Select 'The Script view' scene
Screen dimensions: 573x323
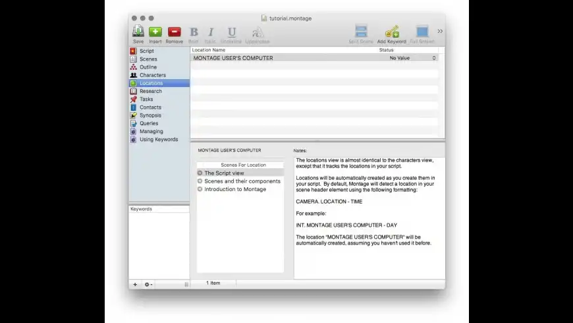tap(240, 173)
